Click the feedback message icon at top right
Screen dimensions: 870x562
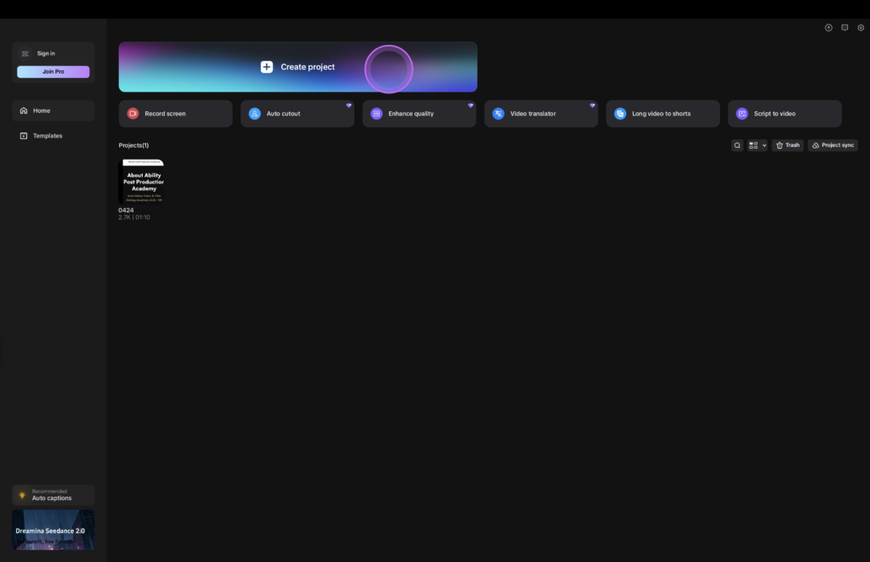[x=845, y=28]
